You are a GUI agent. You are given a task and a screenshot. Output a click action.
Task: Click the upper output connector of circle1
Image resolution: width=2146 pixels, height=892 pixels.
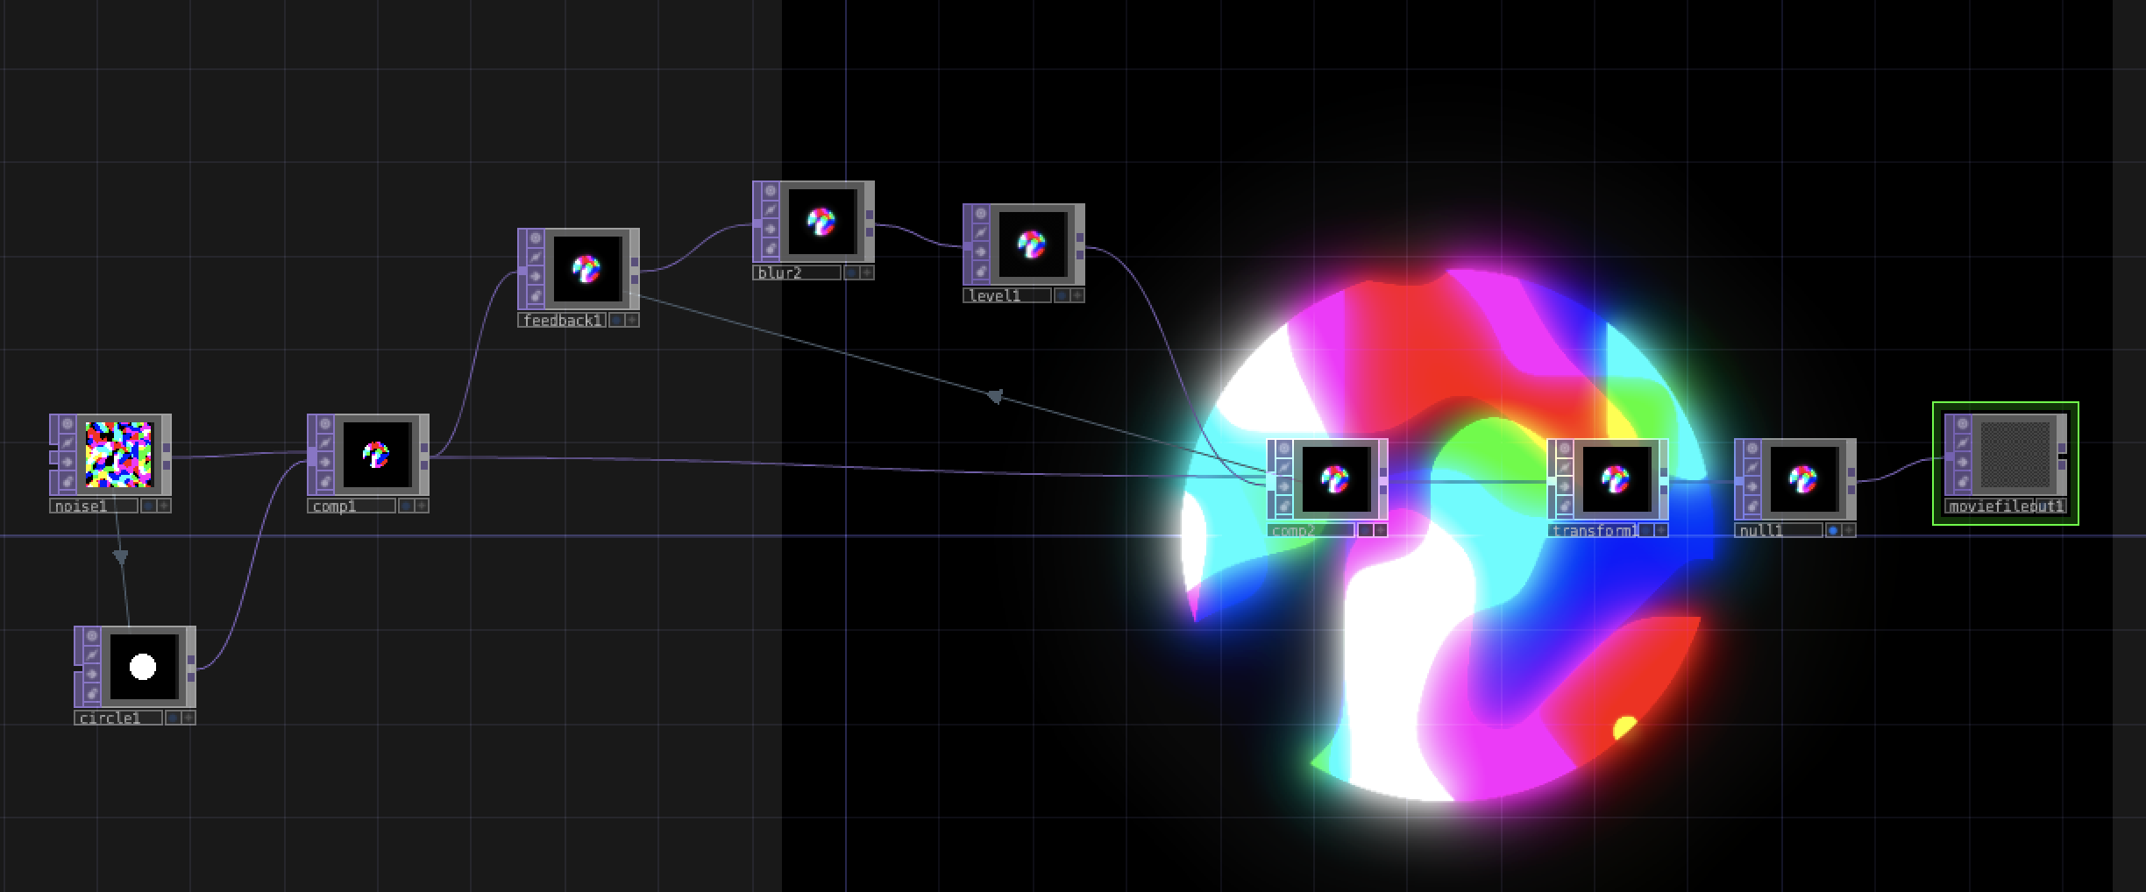pos(191,660)
